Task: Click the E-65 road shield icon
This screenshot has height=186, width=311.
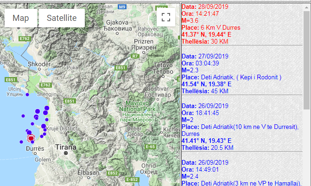Action: (149, 147)
